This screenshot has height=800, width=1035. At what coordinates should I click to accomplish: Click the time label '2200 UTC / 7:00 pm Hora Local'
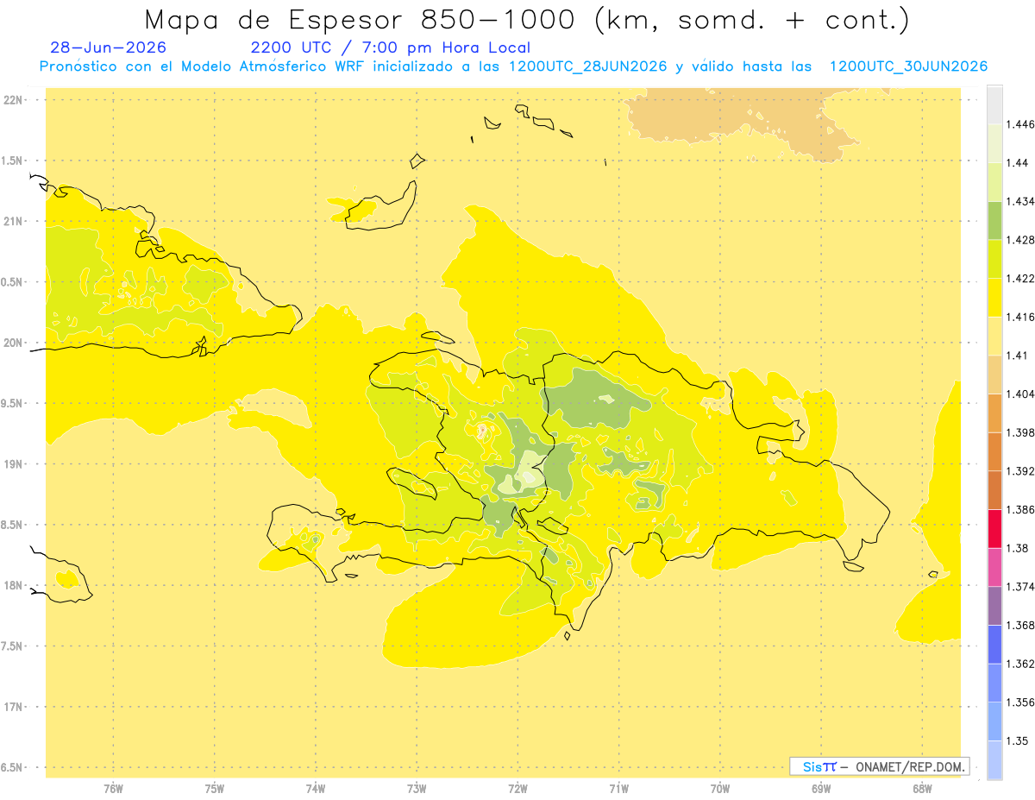[391, 47]
